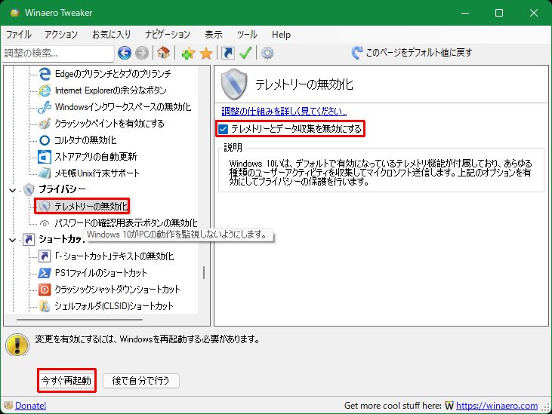This screenshot has width=552, height=414.
Task: Click the Internet Explorer icon in tree
Action: coord(45,90)
